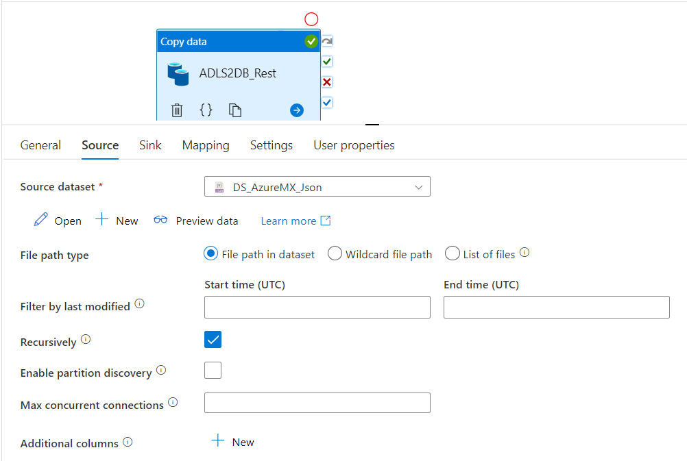Select the blue completion checkmark connector

[327, 103]
